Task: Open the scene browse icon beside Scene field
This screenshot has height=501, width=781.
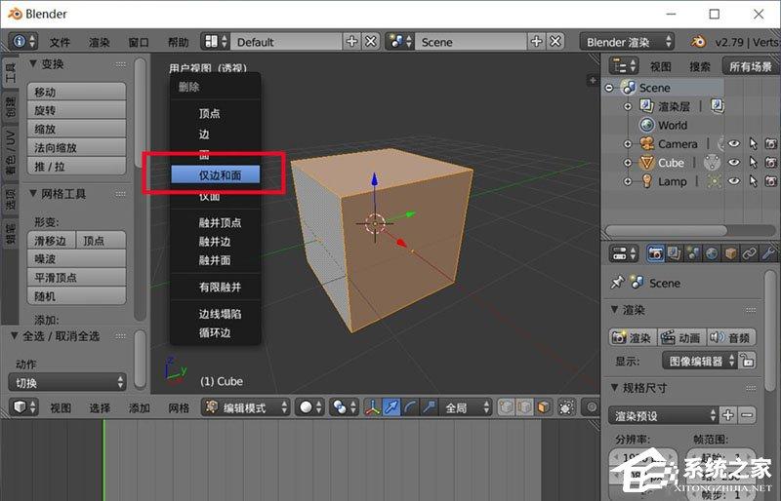Action: [399, 42]
